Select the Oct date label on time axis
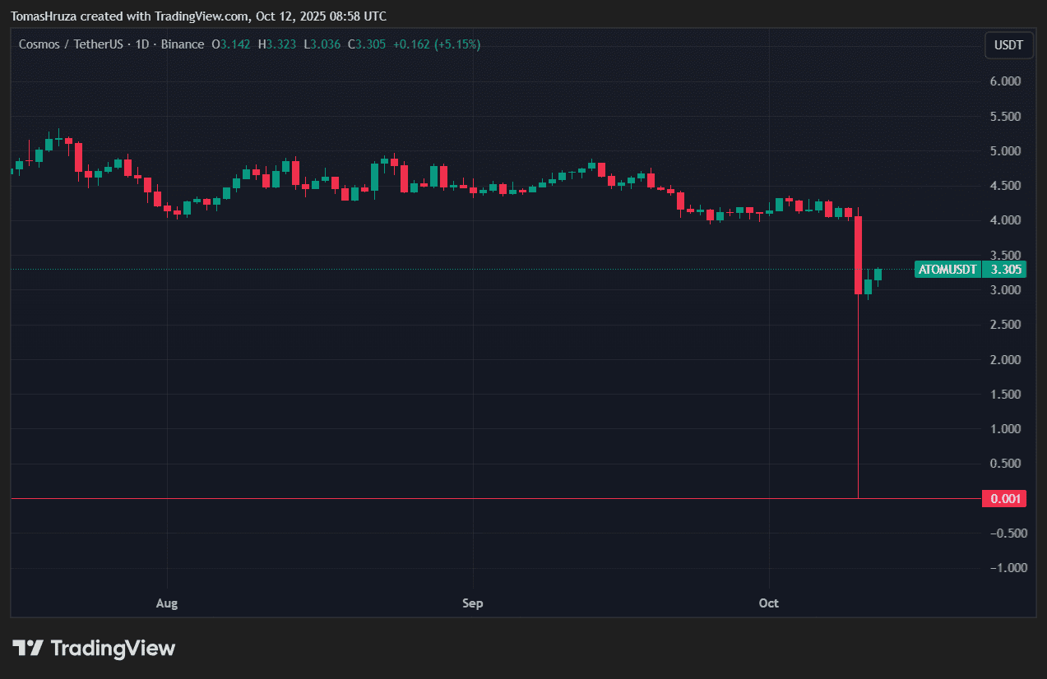Screen dimensions: 1047x679 [768, 603]
